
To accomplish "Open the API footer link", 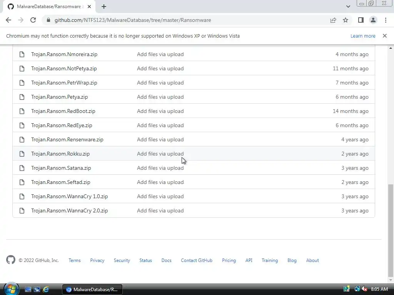I will click(x=249, y=260).
